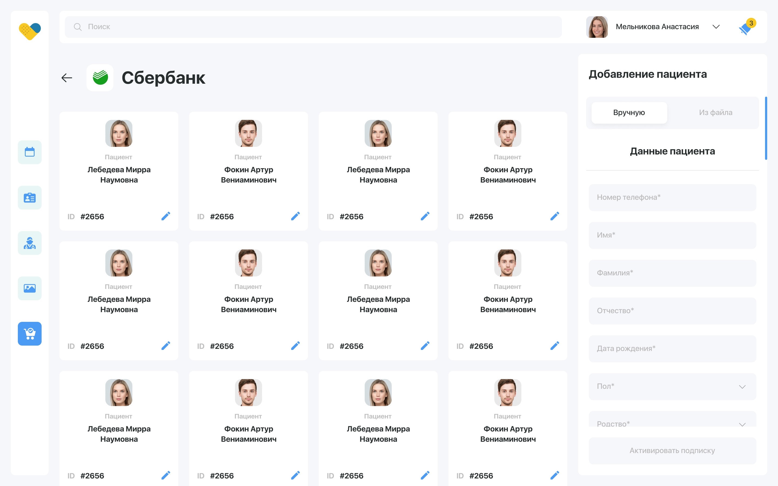
Task: Edit first card in top row via pencil
Action: [x=166, y=216]
